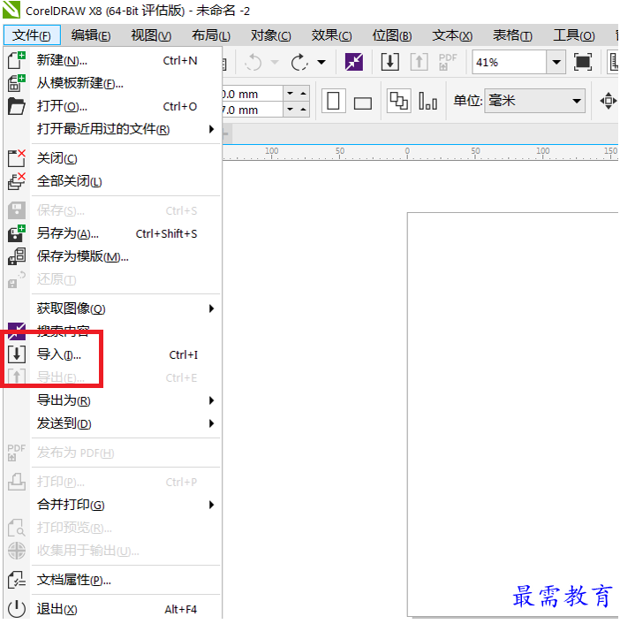
Task: Open the 视图 menu
Action: pos(151,35)
